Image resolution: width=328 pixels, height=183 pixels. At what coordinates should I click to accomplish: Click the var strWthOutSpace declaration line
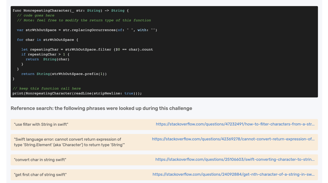click(87, 30)
